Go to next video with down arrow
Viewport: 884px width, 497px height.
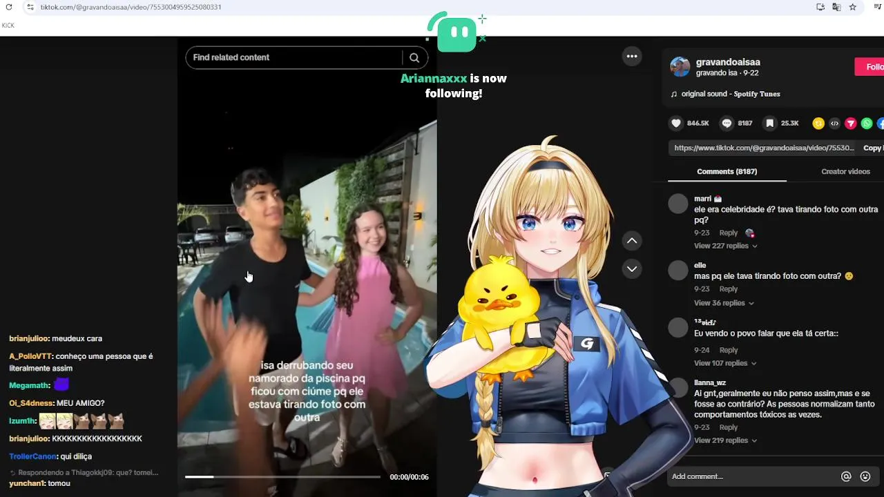point(632,269)
